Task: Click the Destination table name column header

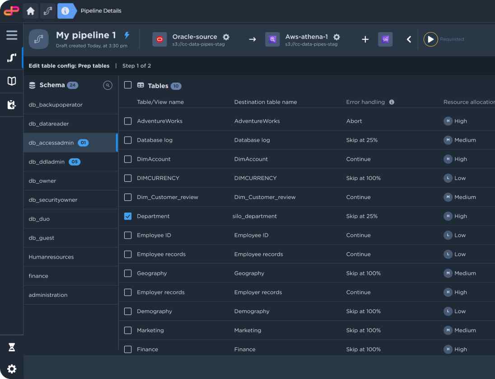Action: click(x=266, y=102)
